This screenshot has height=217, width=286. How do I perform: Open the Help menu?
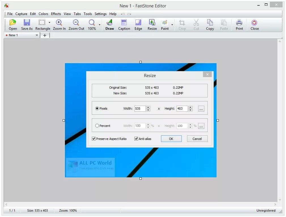coord(113,14)
